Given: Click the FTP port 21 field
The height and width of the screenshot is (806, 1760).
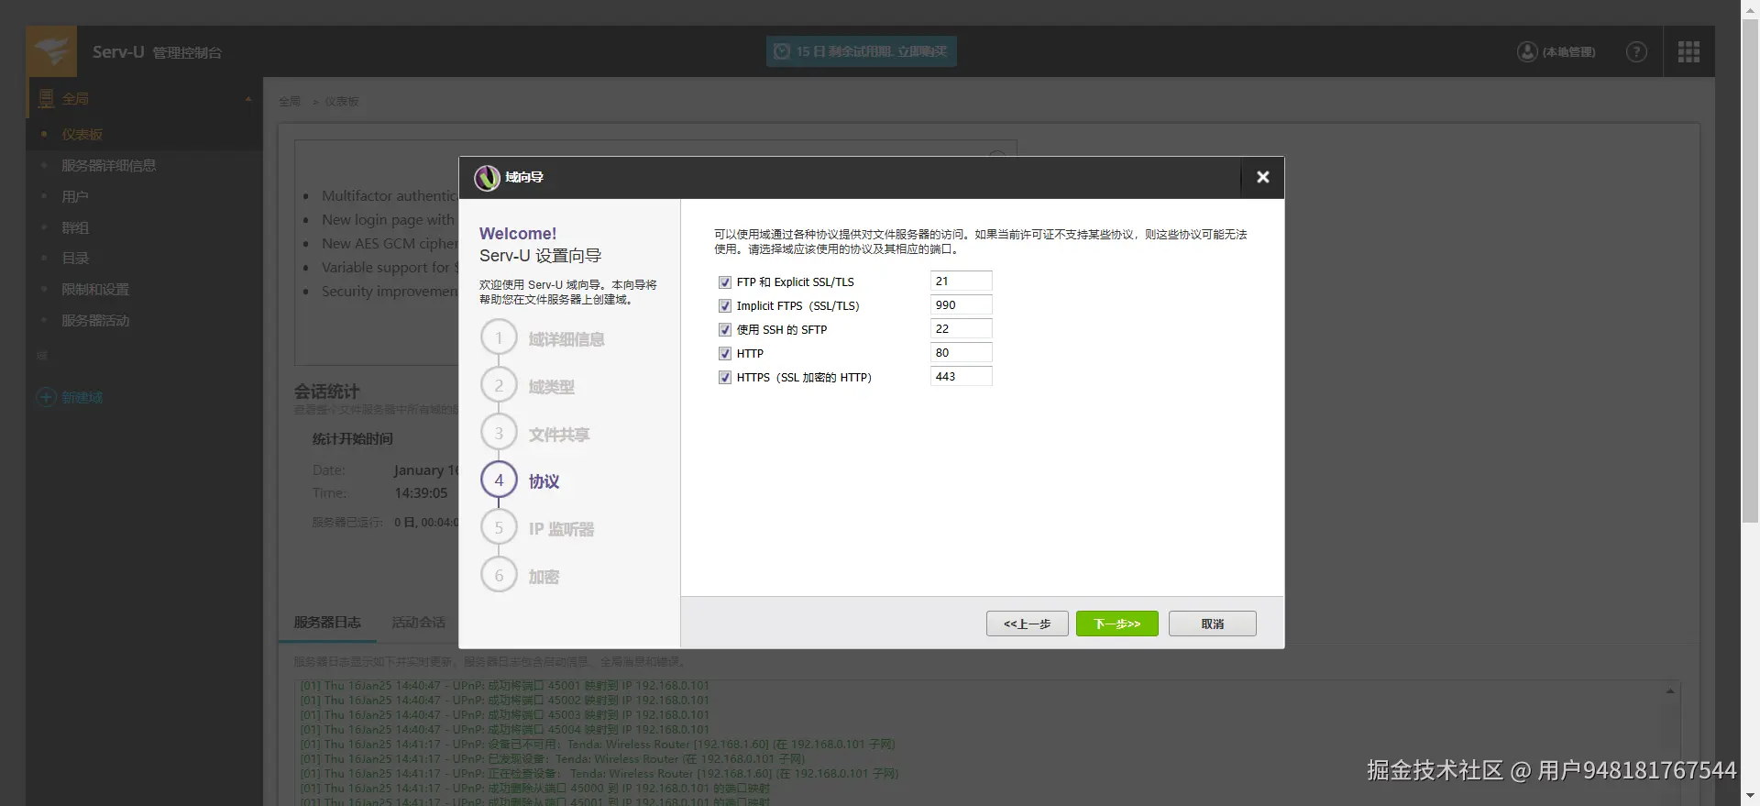Looking at the screenshot, I should 961,282.
